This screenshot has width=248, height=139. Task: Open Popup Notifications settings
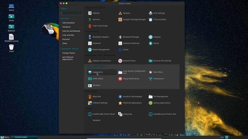tap(129, 78)
